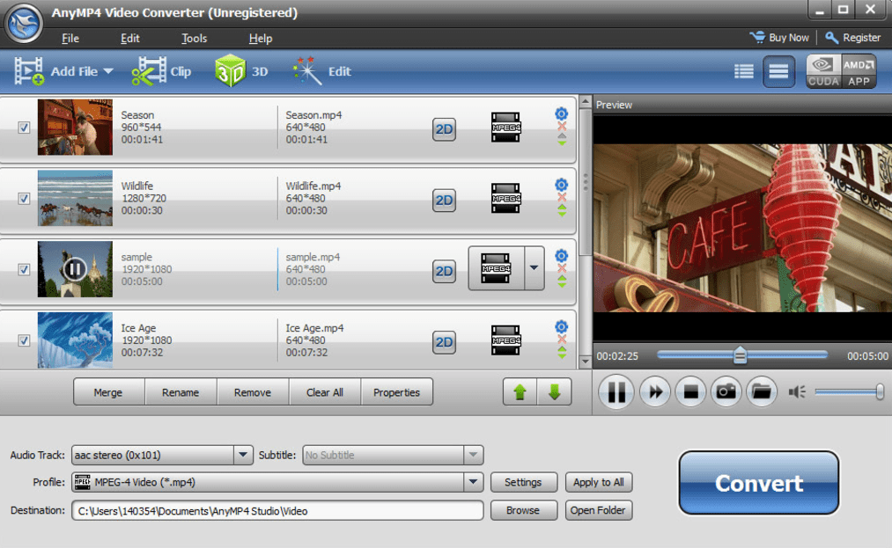Open the snapshot folder icon in preview
892x548 pixels.
[x=762, y=392]
